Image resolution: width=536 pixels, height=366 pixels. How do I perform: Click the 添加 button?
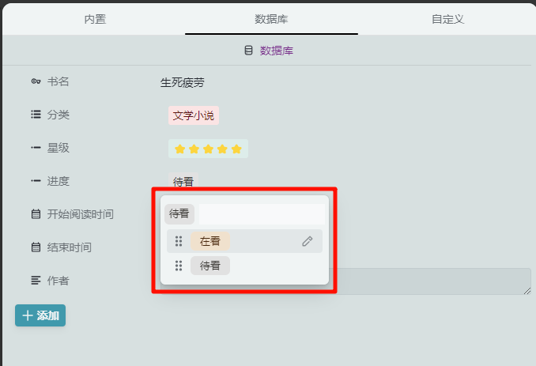pos(40,315)
